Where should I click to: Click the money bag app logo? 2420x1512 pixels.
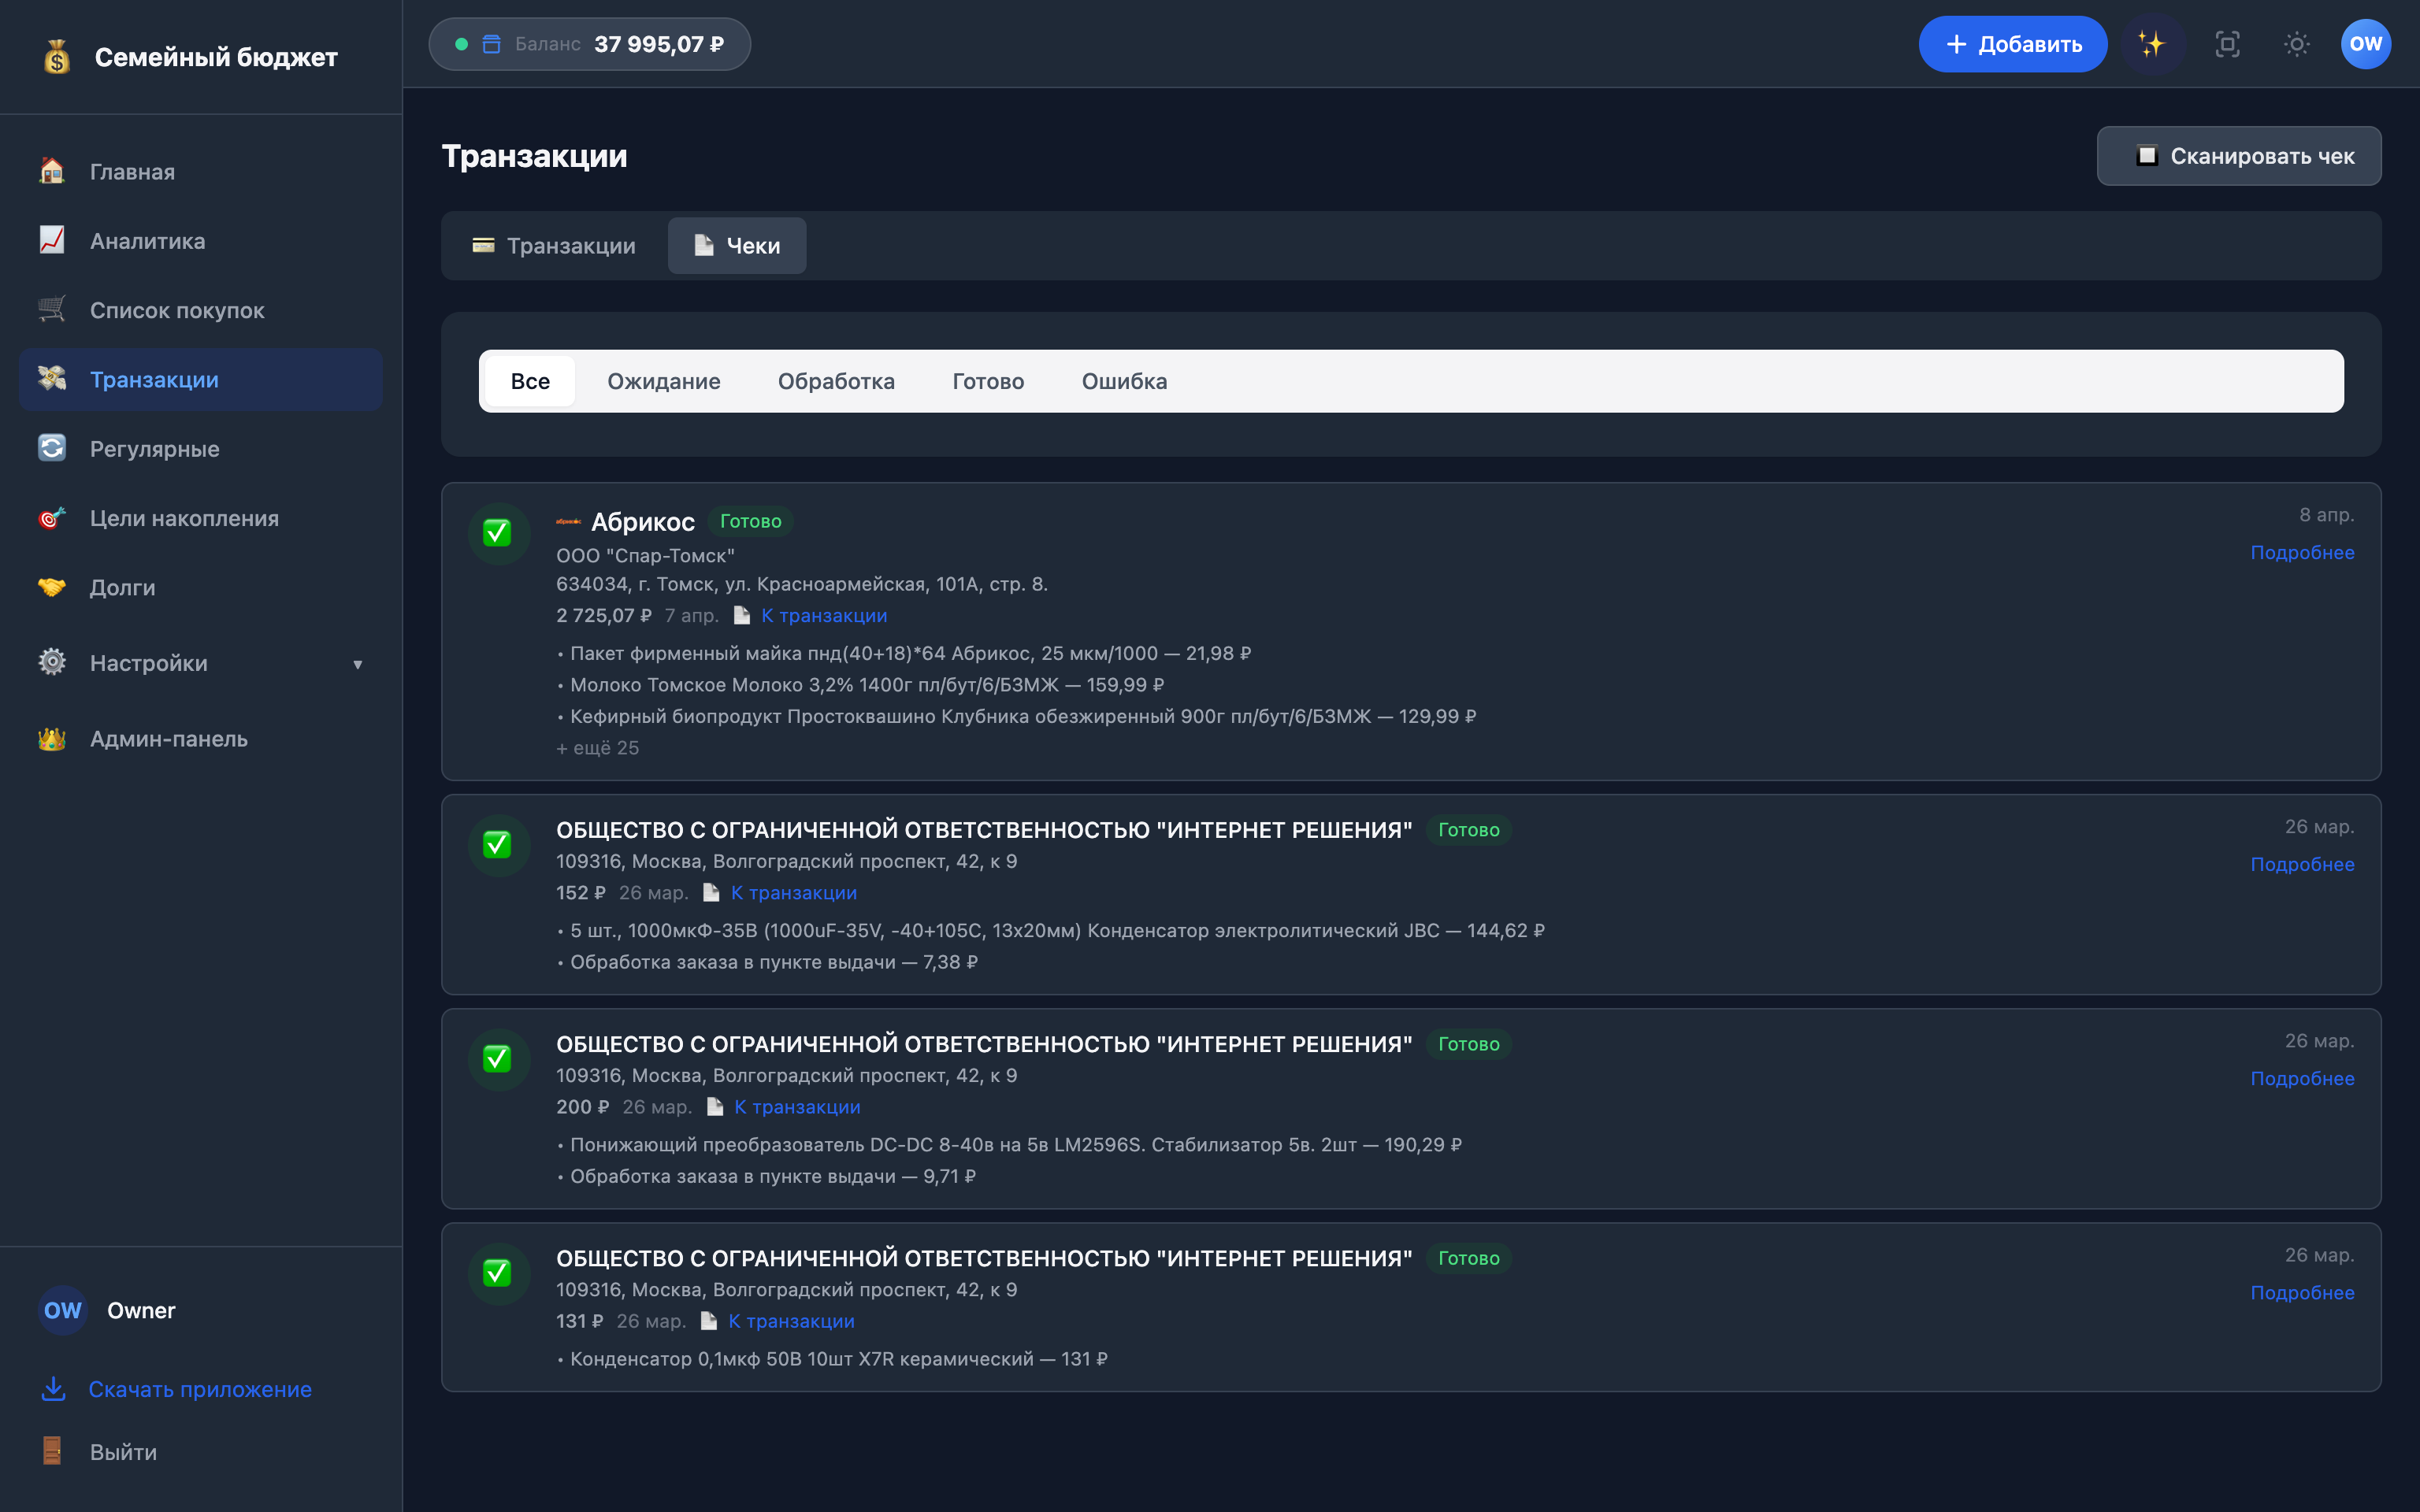(57, 57)
